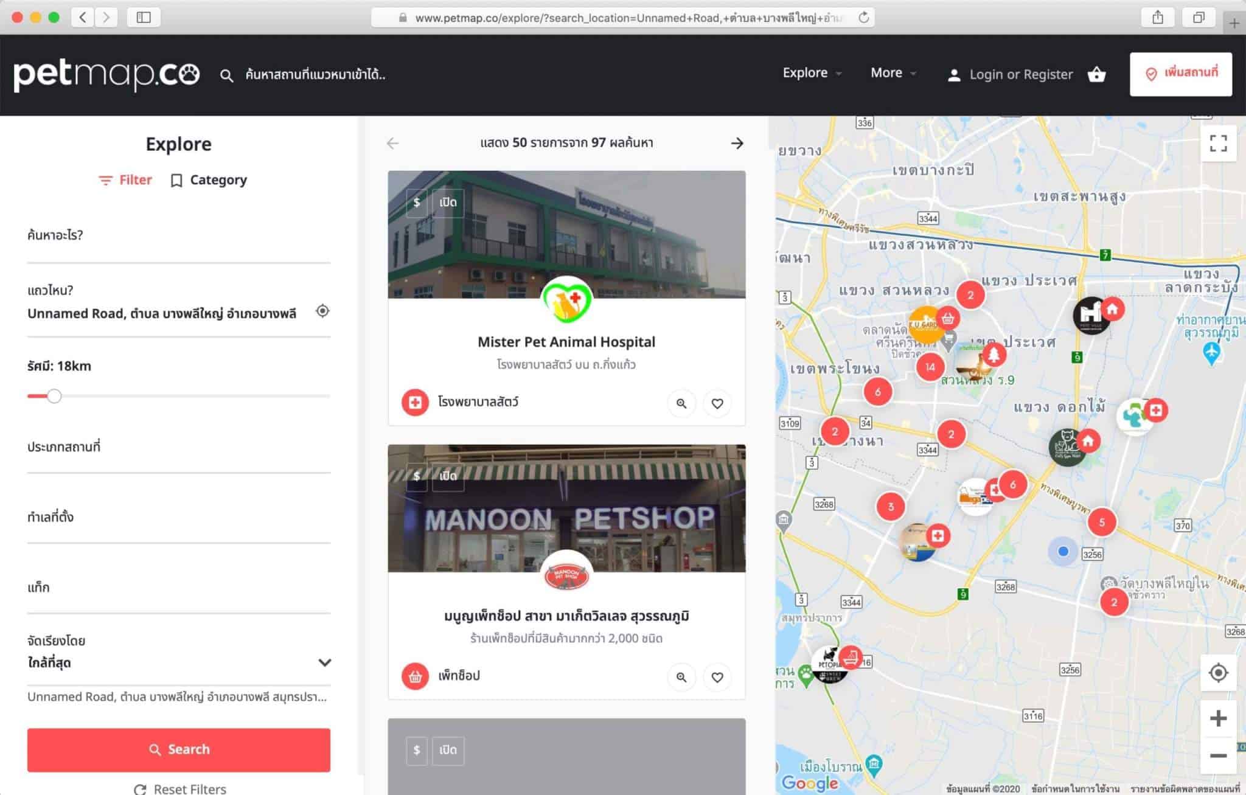Open map cluster marker with 5
Screen dimensions: 1246x795
pos(1101,522)
